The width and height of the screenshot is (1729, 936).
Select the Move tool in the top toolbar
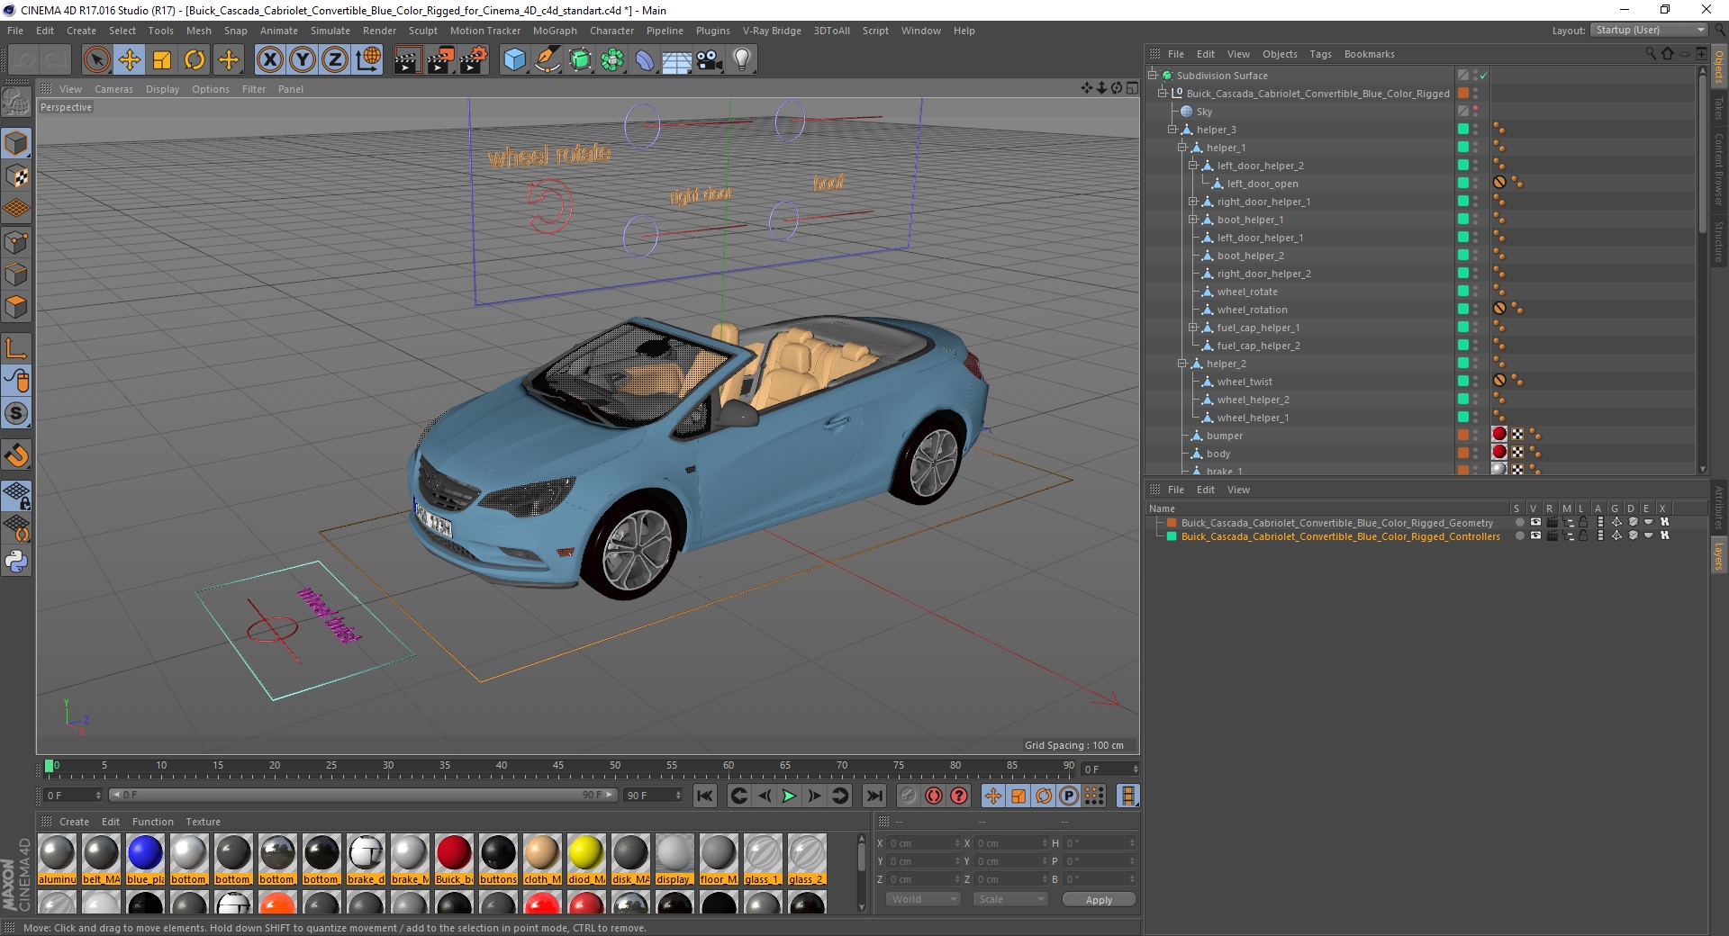pyautogui.click(x=129, y=60)
